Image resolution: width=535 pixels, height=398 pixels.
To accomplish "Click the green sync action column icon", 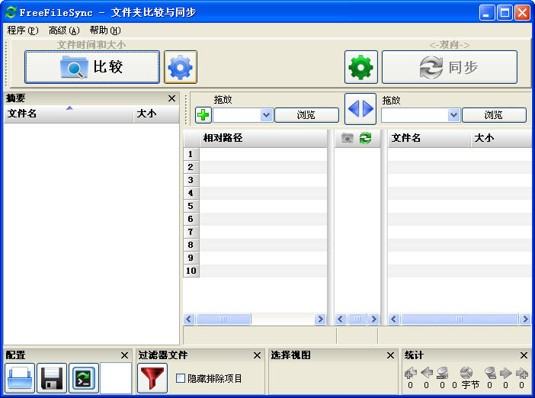I will point(366,138).
